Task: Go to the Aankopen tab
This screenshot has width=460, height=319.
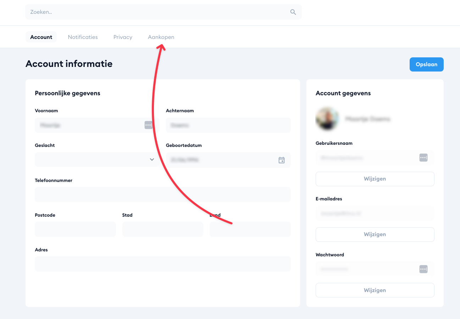Action: click(x=161, y=37)
